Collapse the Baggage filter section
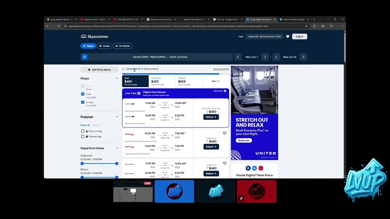Screen dimensions: 390x219 [117, 117]
